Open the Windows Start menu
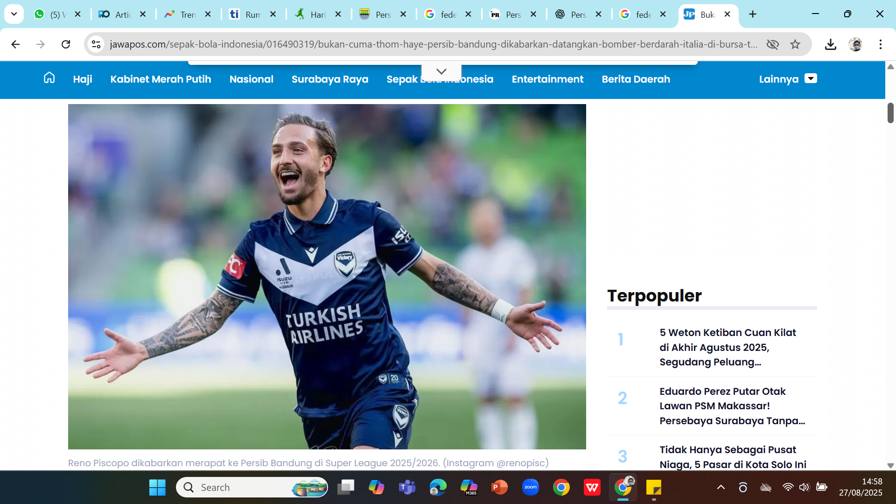Viewport: 896px width, 504px height. 157,488
